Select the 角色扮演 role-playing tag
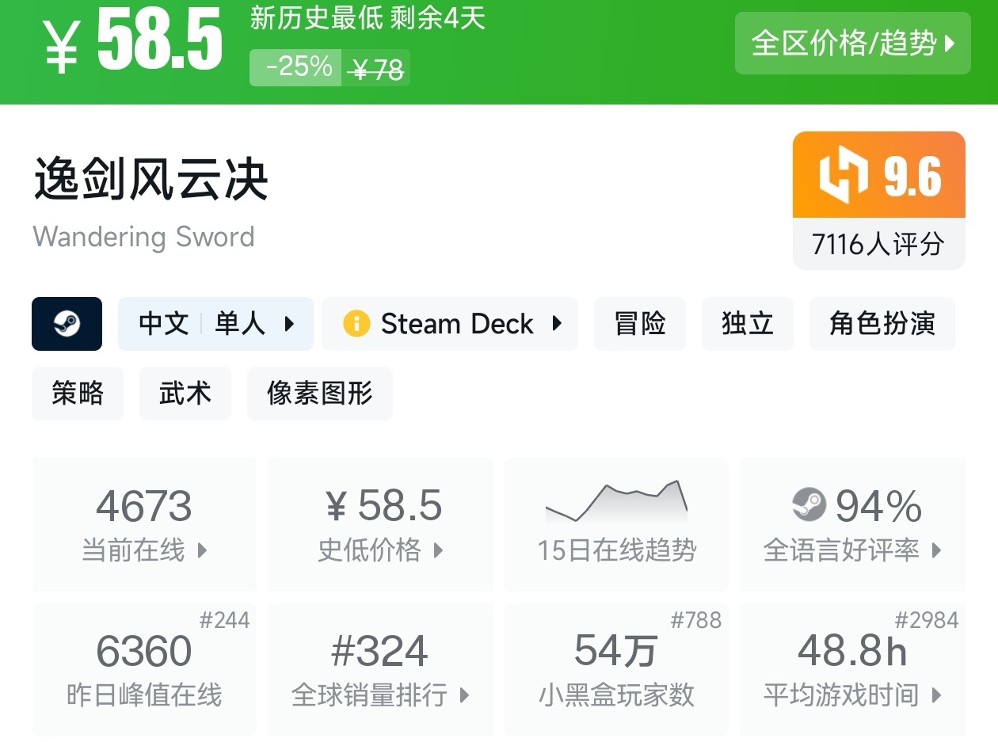998x742 pixels. [x=882, y=324]
